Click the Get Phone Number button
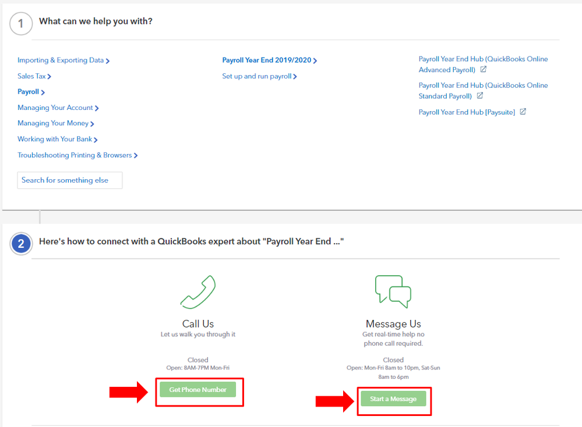 pos(198,390)
